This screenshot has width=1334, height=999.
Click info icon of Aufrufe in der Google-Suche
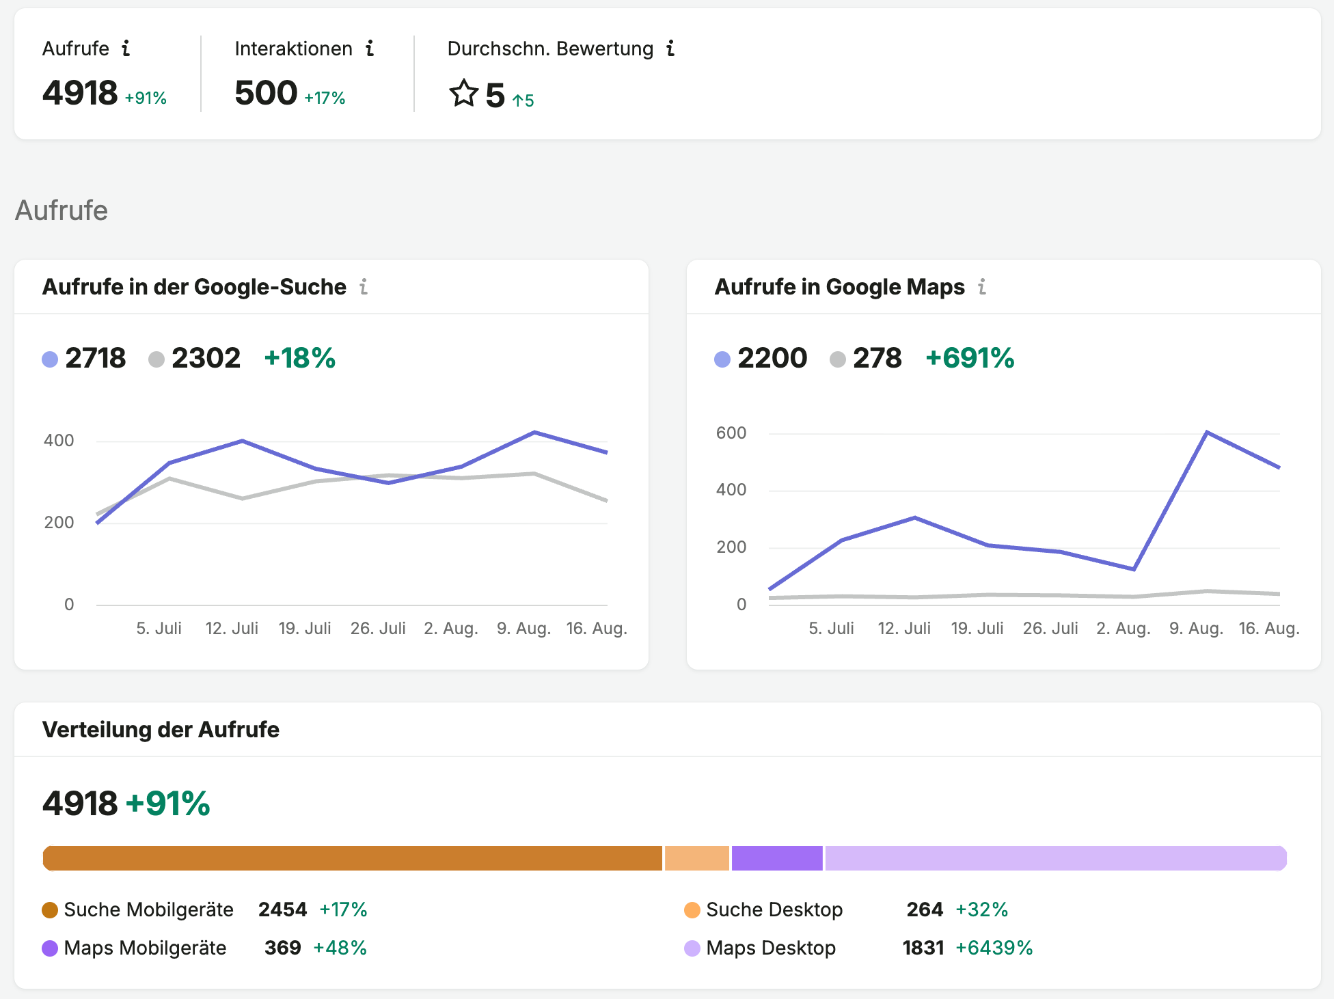click(x=364, y=287)
